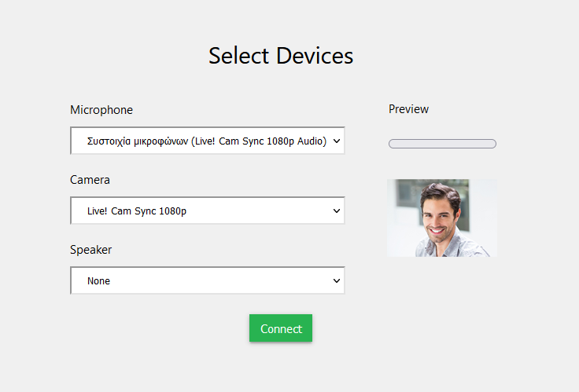Click the 'Live! Cam Sync 1080p' camera entry text

[x=137, y=211]
